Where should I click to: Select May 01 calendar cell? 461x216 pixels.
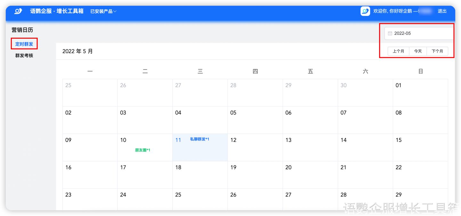(420, 93)
